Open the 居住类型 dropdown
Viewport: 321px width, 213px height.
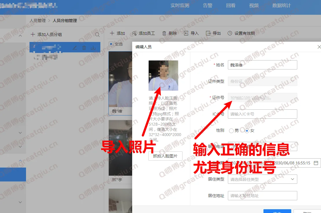(x=262, y=179)
